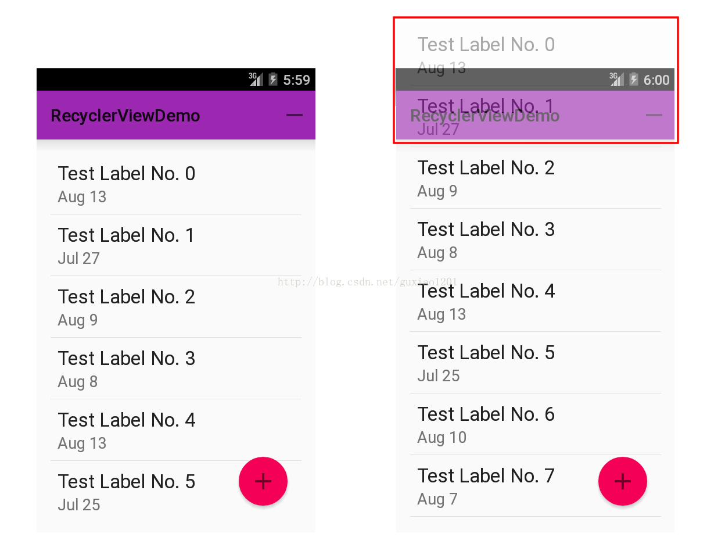The width and height of the screenshot is (725, 551).
Task: Click the blog.csdn.net watermark URL
Action: pyautogui.click(x=367, y=282)
